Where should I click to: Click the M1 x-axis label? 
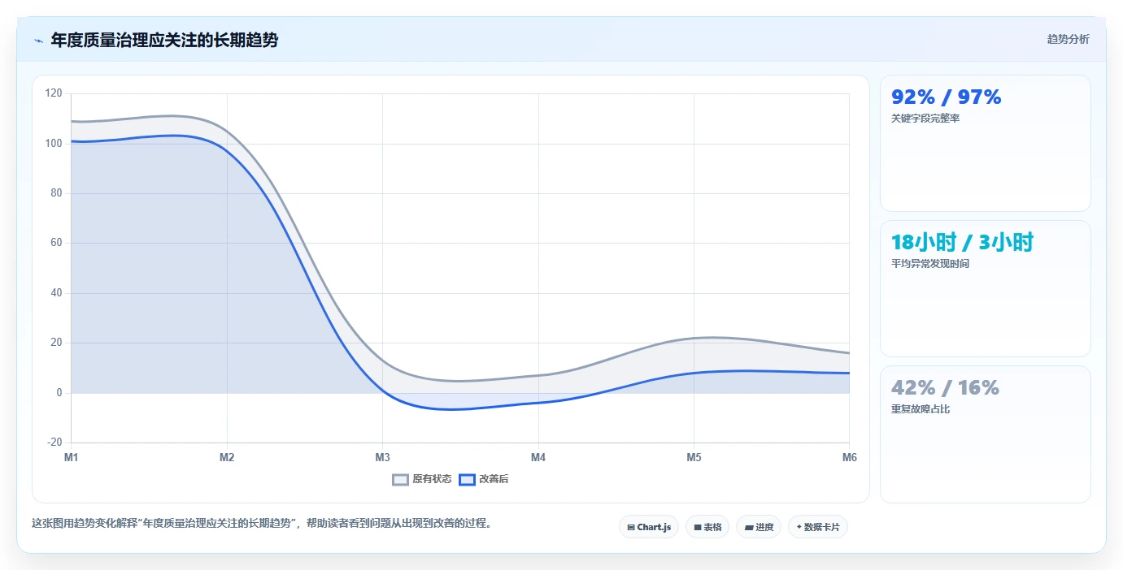[x=72, y=458]
